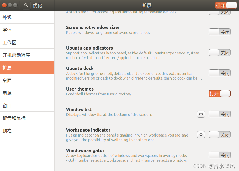Viewport: 239px width, 171px height.
Task: Enable Ubuntu appindicators switch
Action: (x=220, y=53)
